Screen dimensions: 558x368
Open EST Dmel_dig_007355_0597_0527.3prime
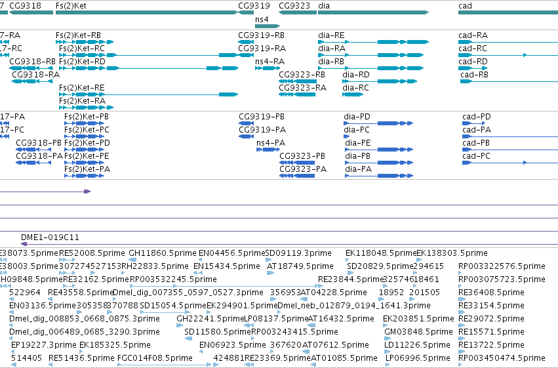click(x=115, y=299)
